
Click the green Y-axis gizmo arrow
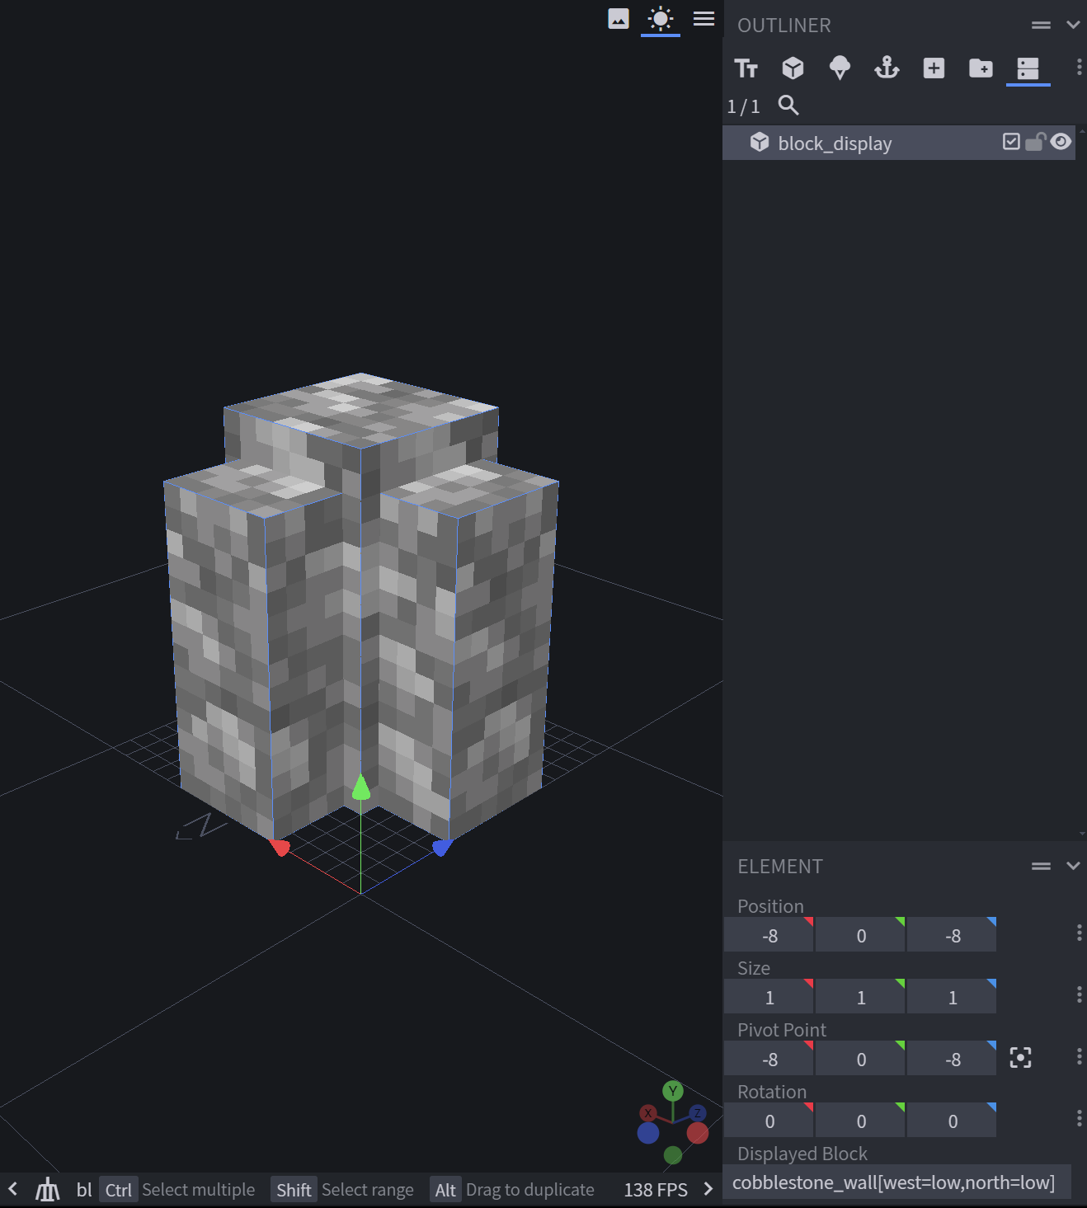click(x=361, y=787)
